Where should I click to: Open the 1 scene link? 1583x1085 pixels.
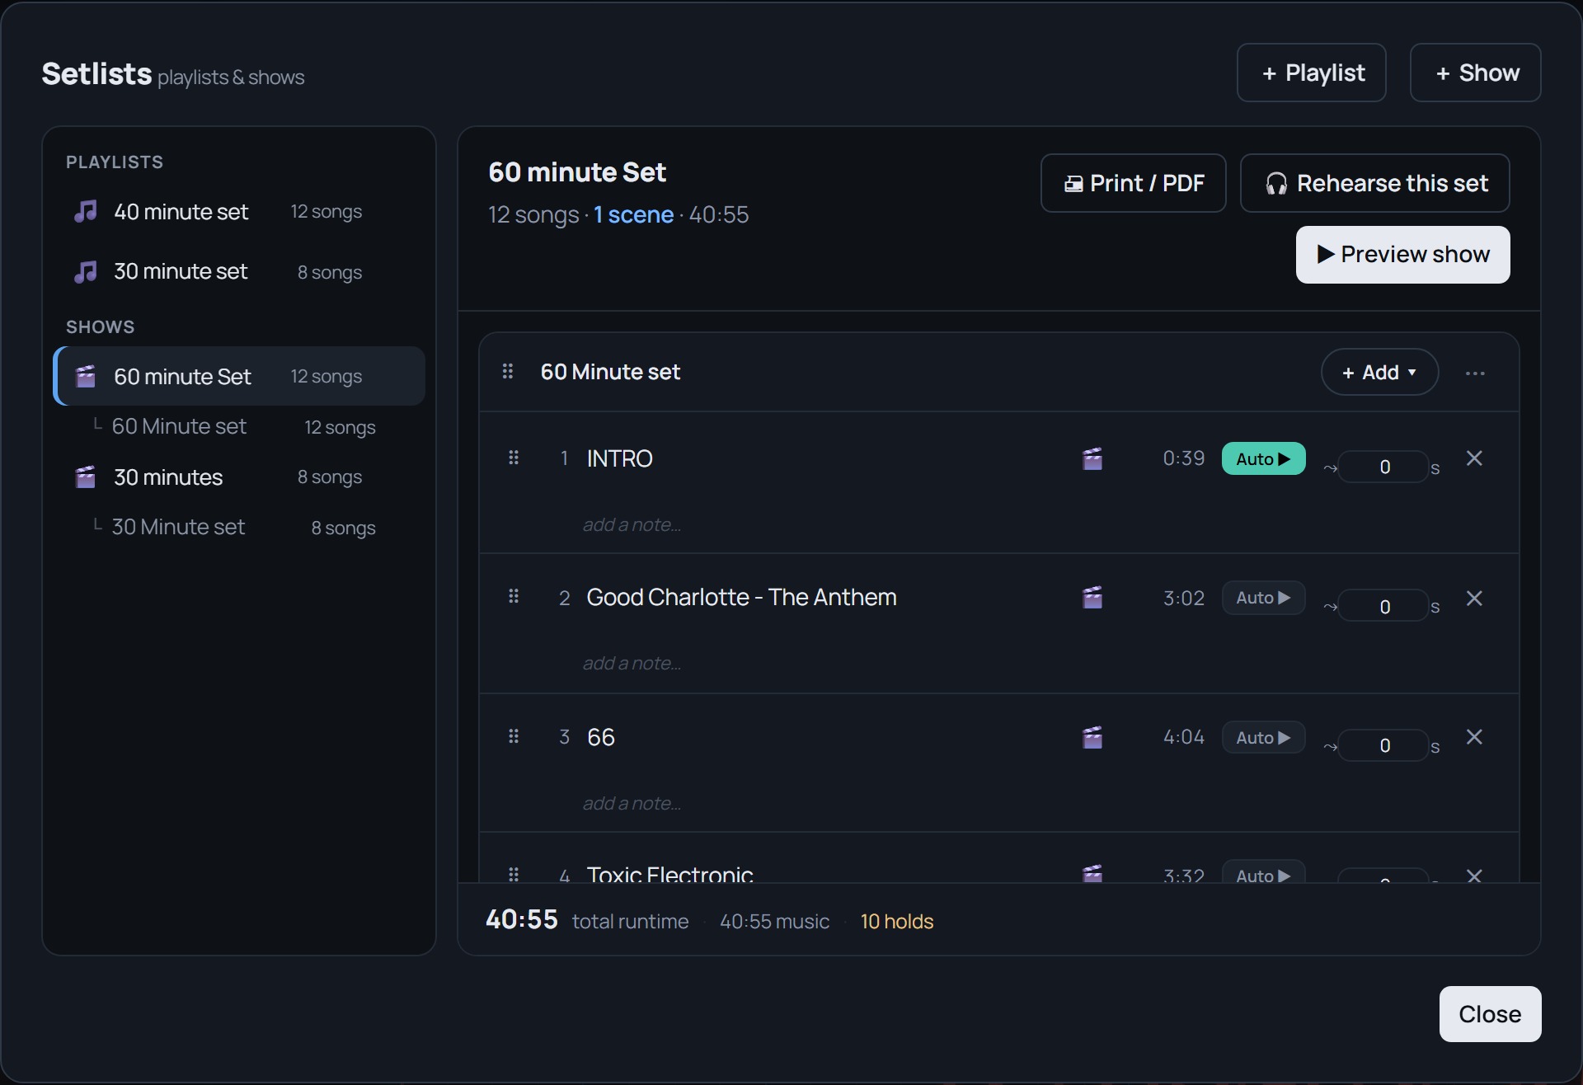633,214
